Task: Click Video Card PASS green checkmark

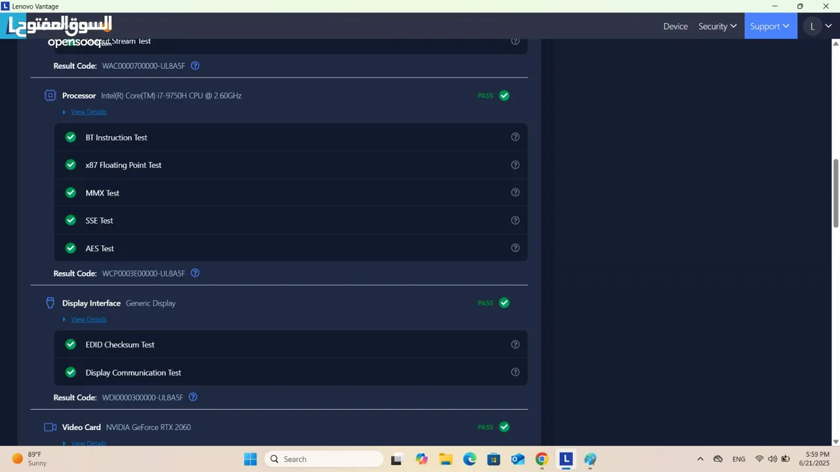Action: 504,427
